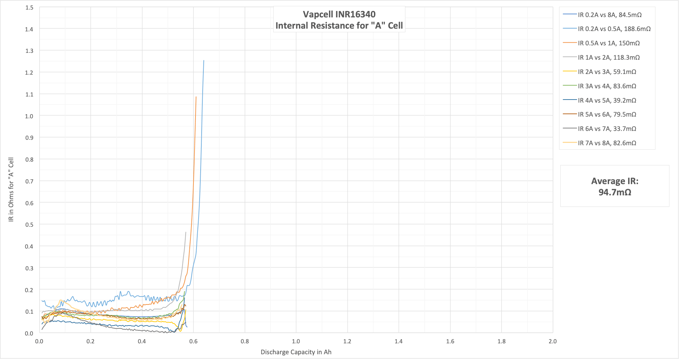Click the yellow line swatch for IR 2A vs 3A
Screen dimensions: 679x359
[x=570, y=72]
